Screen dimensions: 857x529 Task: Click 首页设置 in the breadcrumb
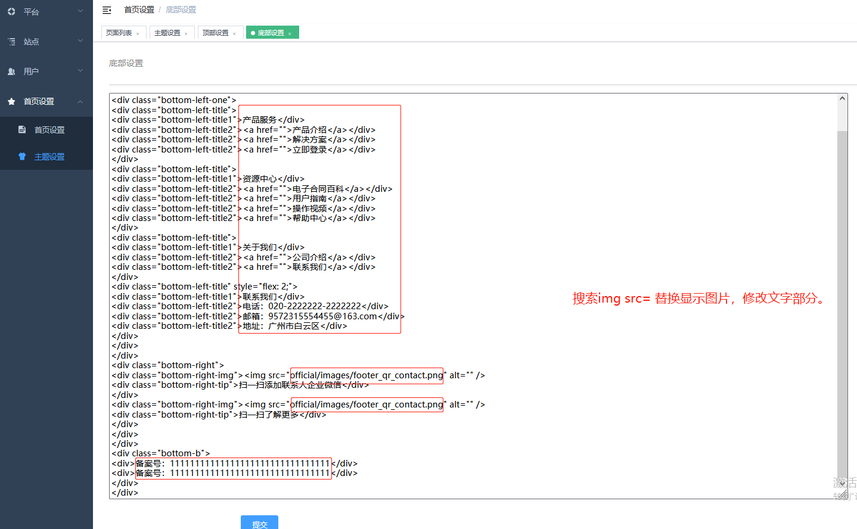pos(139,10)
